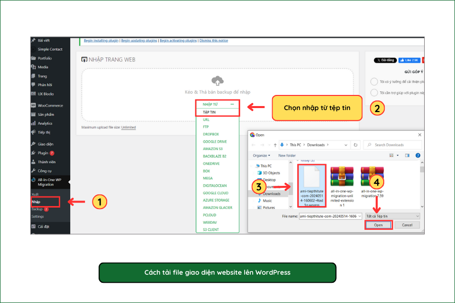Click the 'Begin installing plugin' link
The image size is (455, 303).
[101, 40]
